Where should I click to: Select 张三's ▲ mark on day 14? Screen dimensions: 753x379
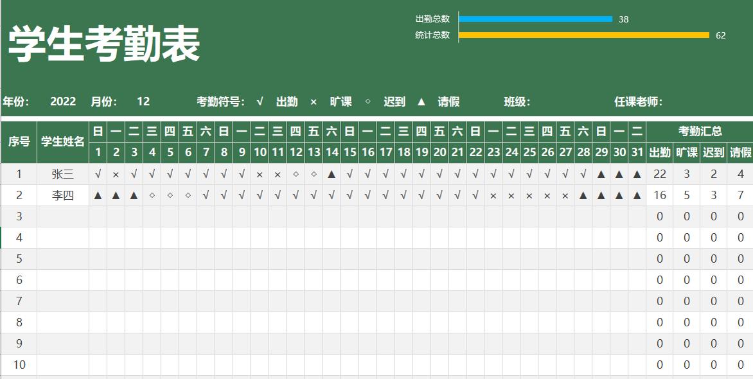pyautogui.click(x=332, y=174)
